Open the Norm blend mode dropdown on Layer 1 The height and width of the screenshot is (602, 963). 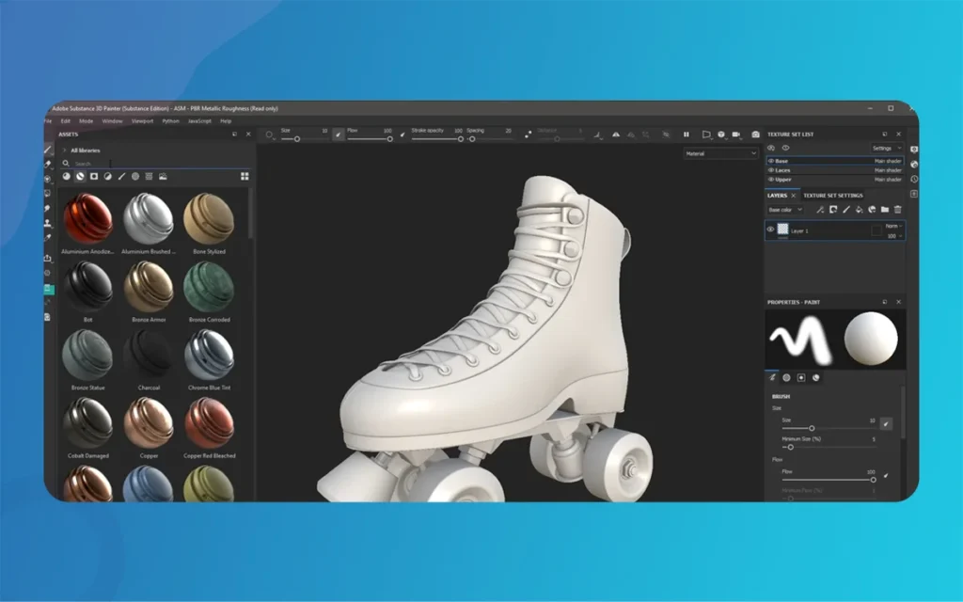coord(893,226)
